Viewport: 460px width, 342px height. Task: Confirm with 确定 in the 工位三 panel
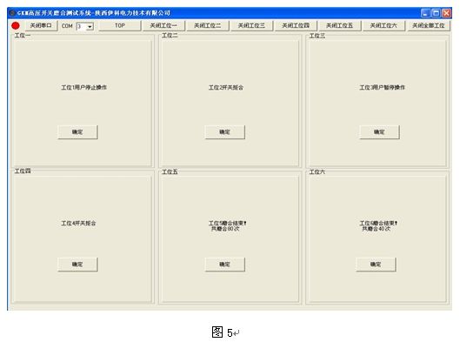coord(379,132)
